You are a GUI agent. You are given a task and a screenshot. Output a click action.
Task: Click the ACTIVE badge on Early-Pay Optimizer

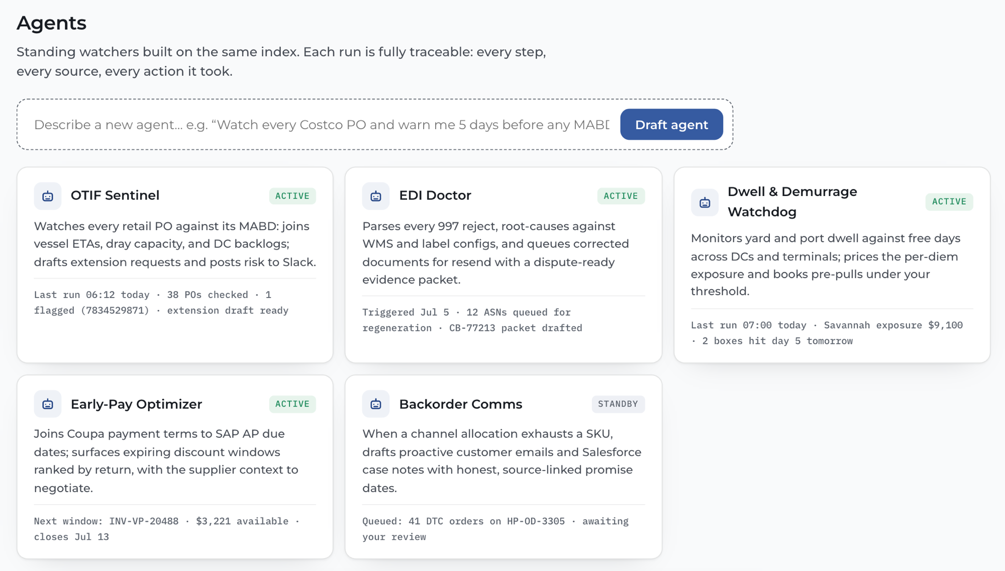(x=292, y=404)
